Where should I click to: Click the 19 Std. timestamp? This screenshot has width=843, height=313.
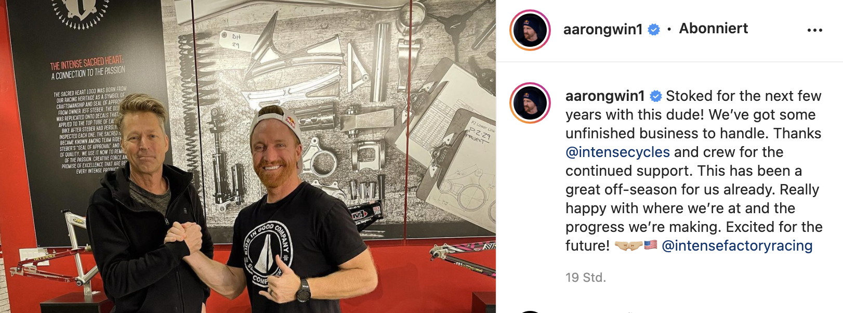(586, 278)
